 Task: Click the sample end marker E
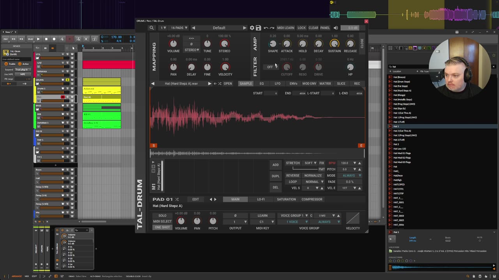(x=361, y=145)
